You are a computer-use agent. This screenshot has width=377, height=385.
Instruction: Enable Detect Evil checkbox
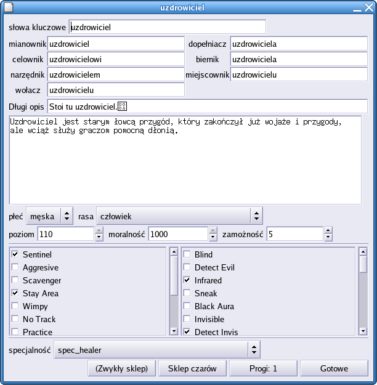click(187, 267)
